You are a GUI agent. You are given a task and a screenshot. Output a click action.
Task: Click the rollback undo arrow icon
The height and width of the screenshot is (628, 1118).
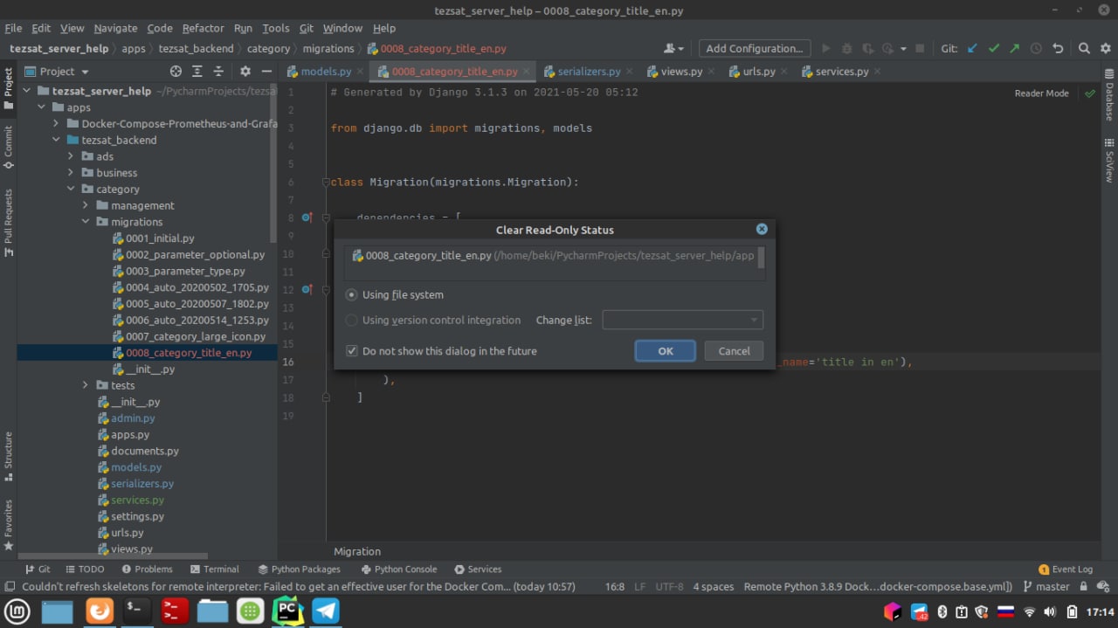1058,49
